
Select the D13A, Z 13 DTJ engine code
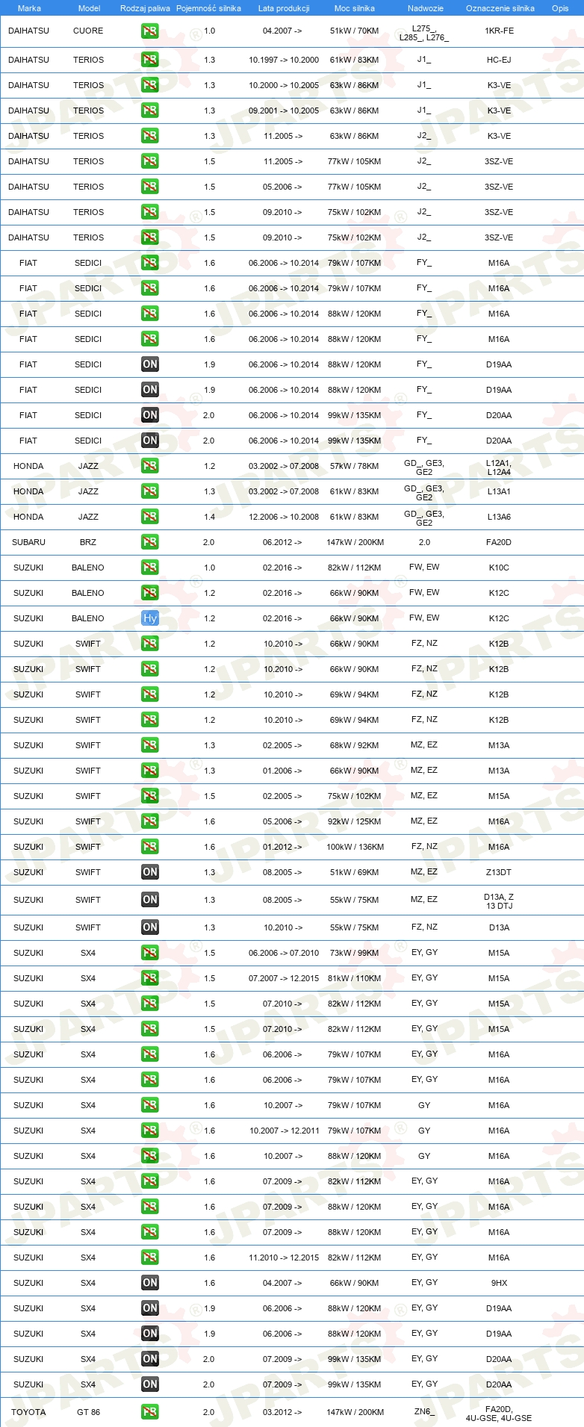499,901
